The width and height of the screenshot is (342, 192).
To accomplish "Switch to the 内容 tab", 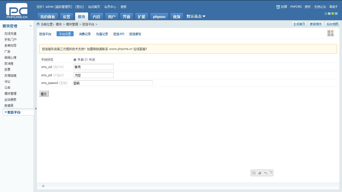I will pos(97,16).
